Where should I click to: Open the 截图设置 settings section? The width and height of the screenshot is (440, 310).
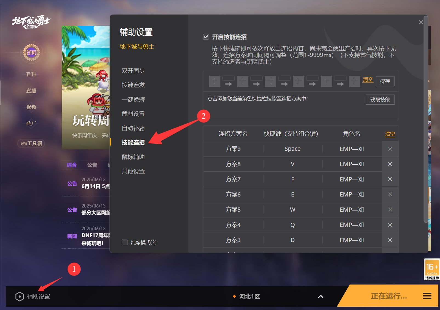pos(133,114)
